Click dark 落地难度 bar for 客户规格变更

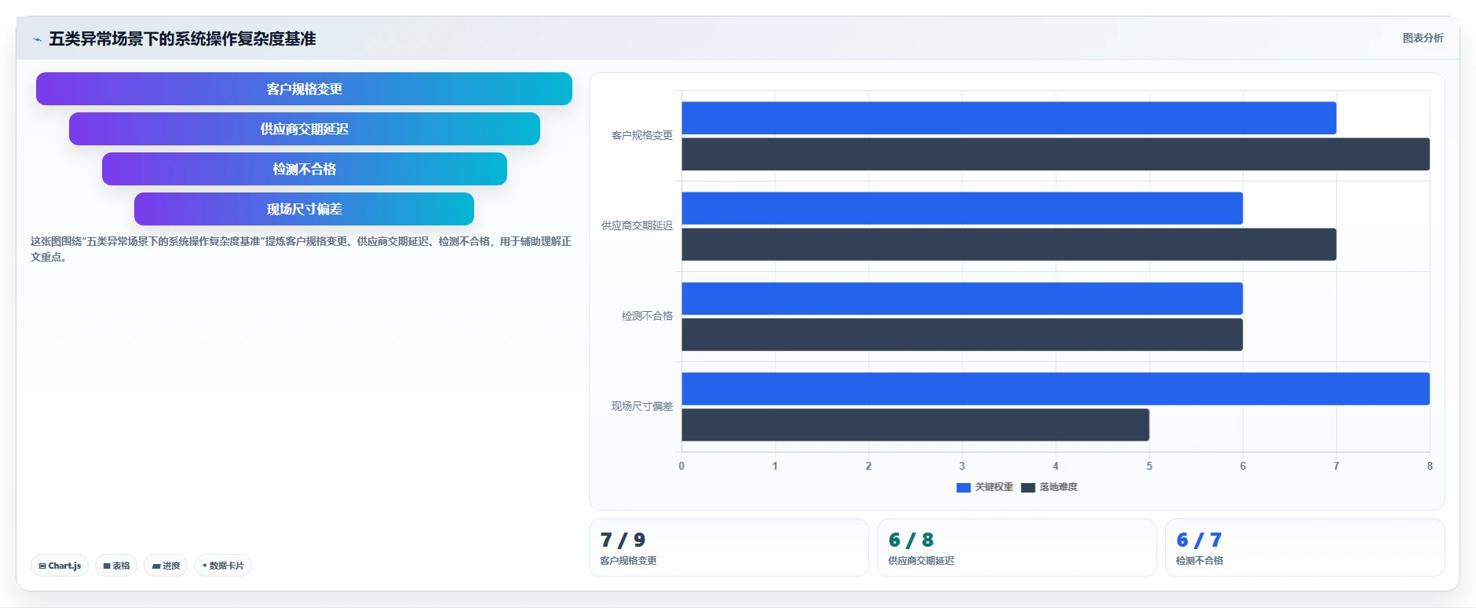1055,154
